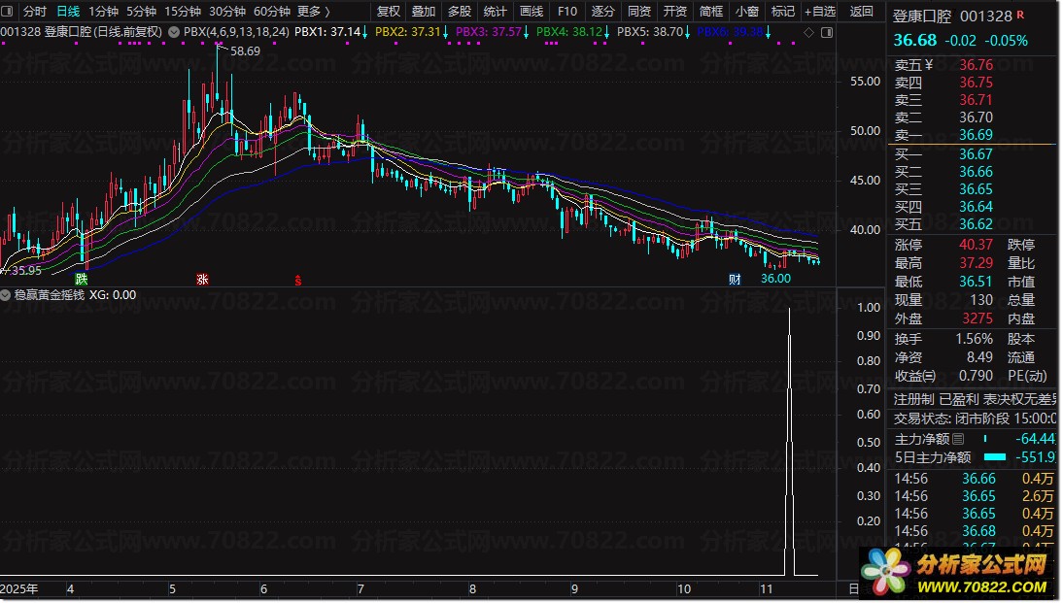Click the 最低 value 36.51
The width and height of the screenshot is (1063, 603).
click(x=976, y=282)
